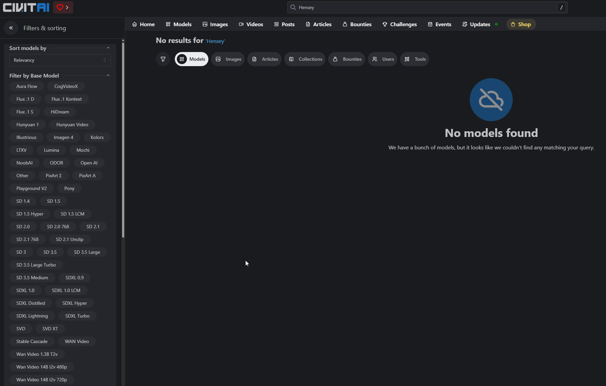The height and width of the screenshot is (386, 606).
Task: Toggle the Open AI filter chip
Action: click(x=89, y=163)
